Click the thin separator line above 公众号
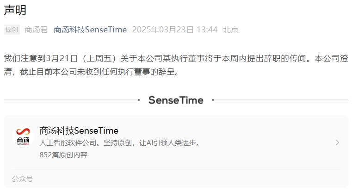352x191 pixels. tap(176, 170)
